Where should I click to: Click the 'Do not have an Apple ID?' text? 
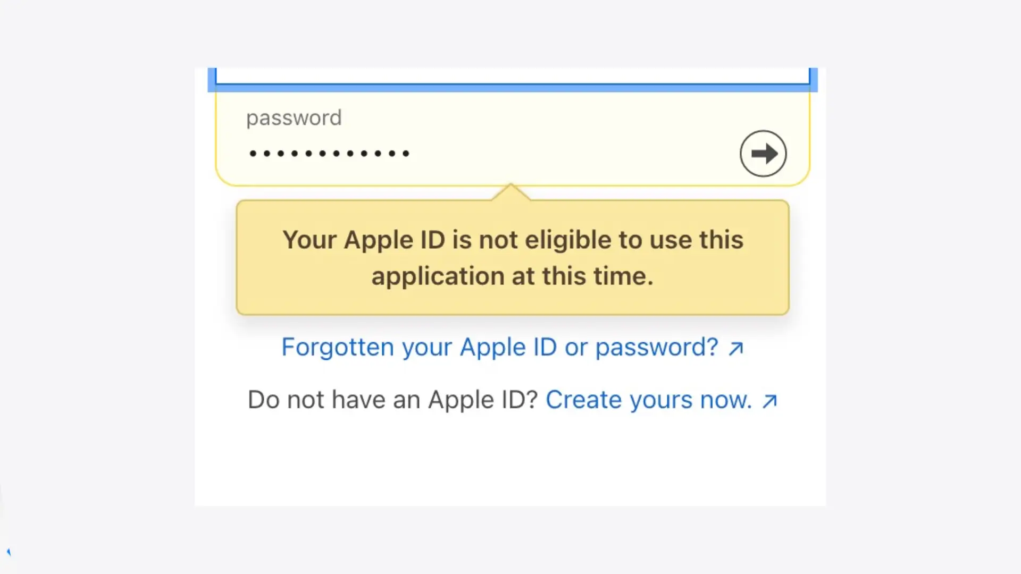(393, 400)
